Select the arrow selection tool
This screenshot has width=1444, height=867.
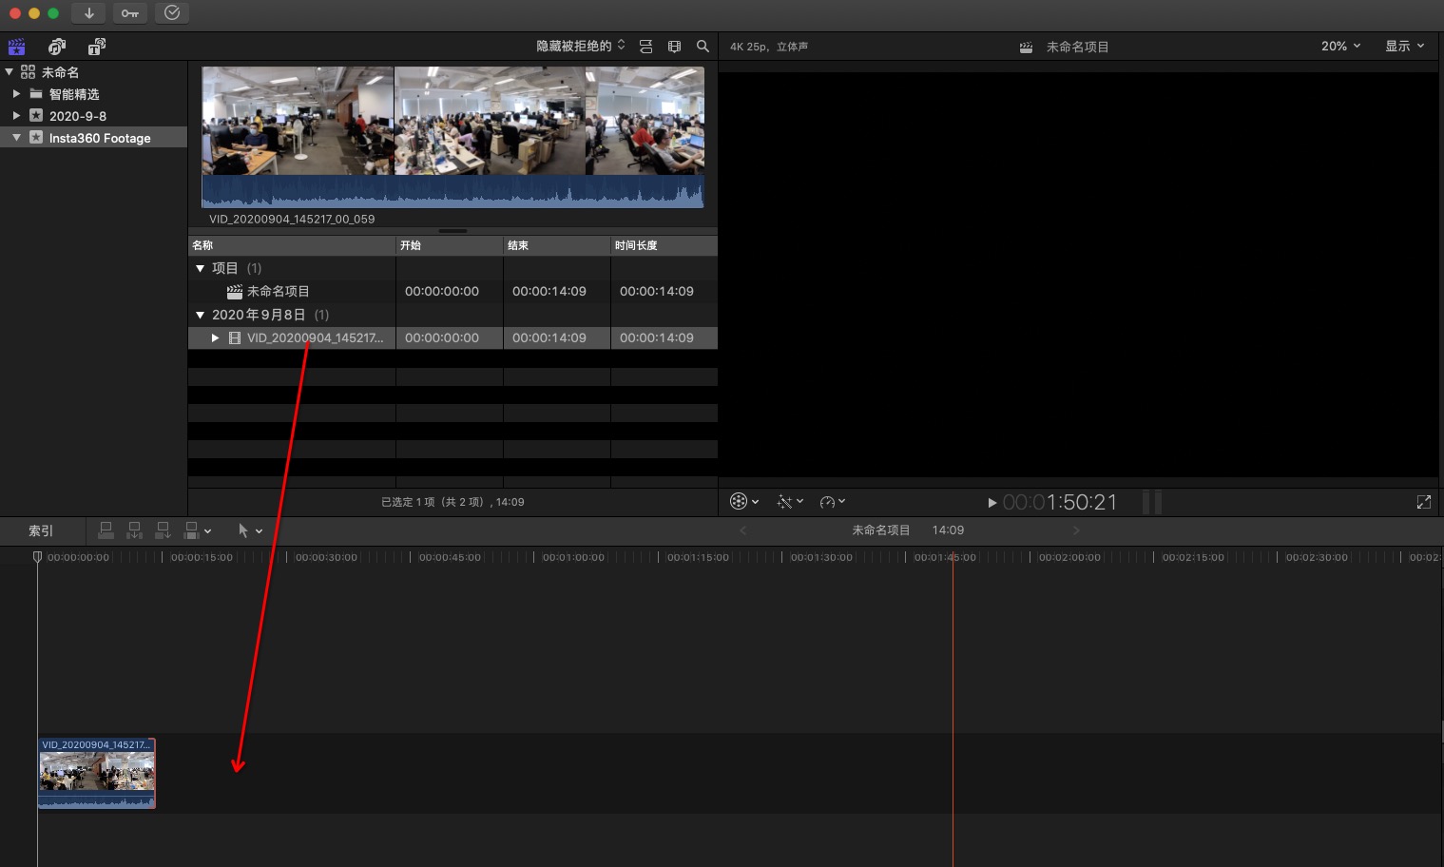coord(243,530)
